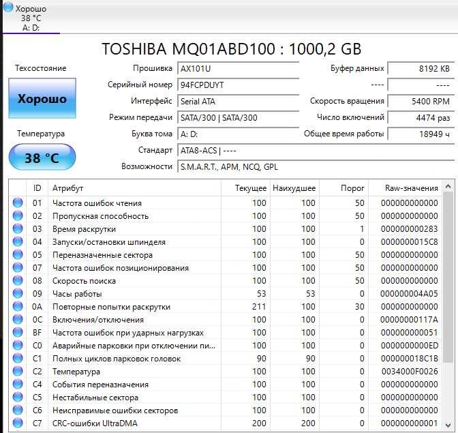Click raw value 0034000F0026

410,372
